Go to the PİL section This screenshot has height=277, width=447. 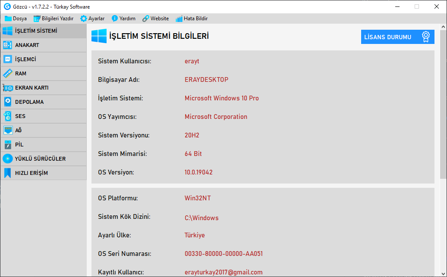[x=43, y=145]
